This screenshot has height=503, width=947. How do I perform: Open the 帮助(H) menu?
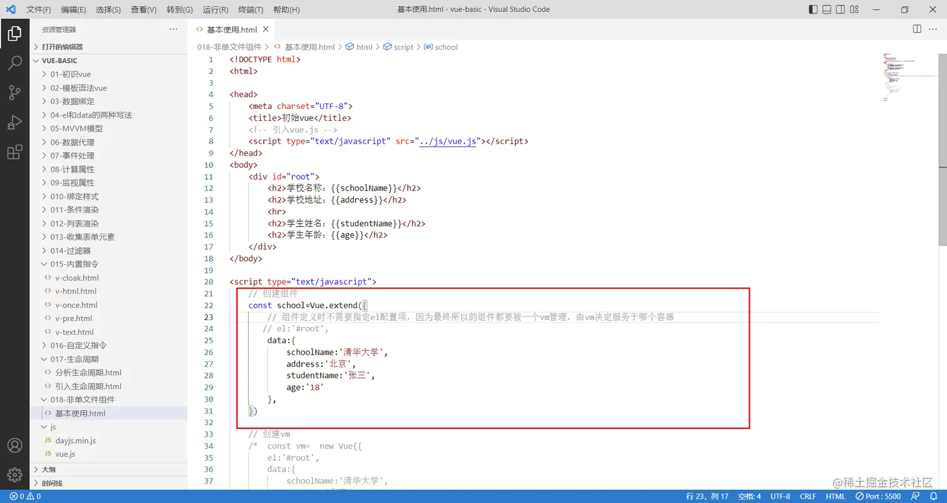[x=286, y=9]
